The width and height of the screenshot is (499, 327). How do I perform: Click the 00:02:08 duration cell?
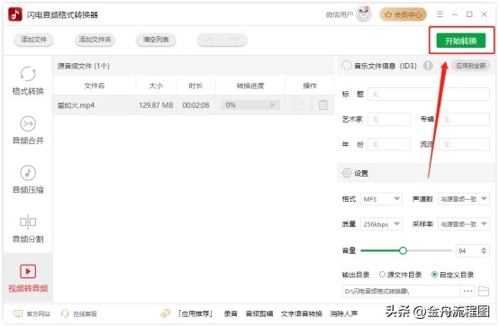195,105
